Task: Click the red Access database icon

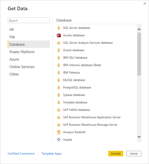Action: [59, 35]
